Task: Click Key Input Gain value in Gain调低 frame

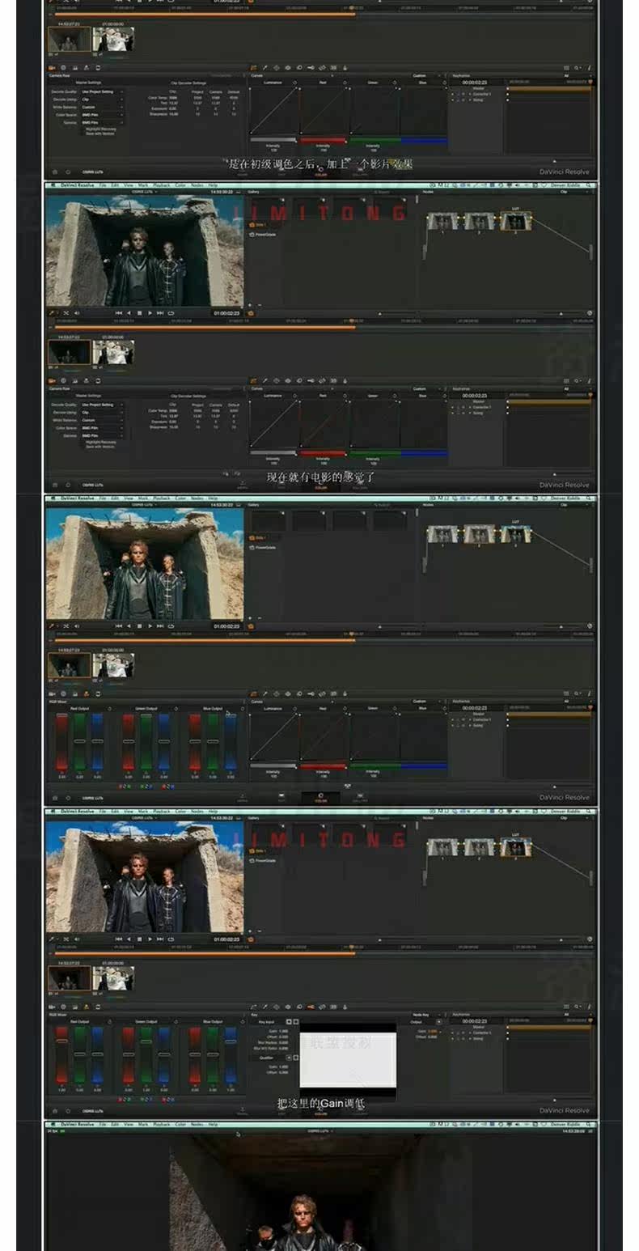Action: coord(283,1032)
